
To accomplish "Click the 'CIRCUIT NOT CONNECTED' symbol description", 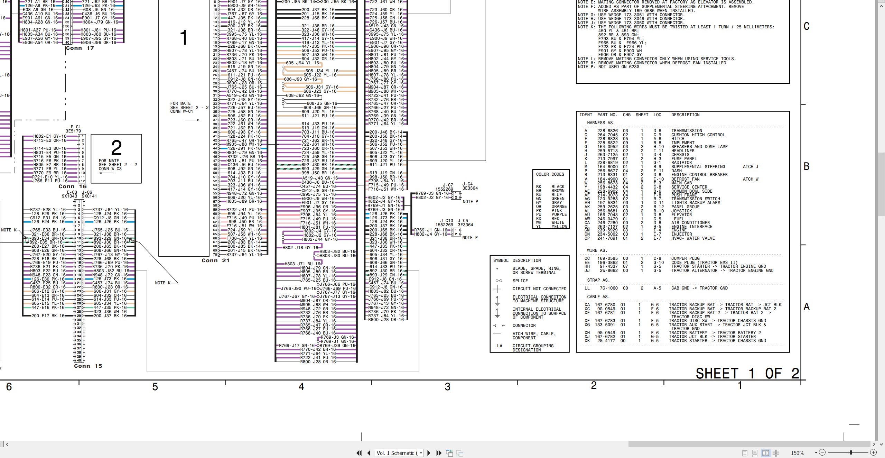I will coord(539,289).
